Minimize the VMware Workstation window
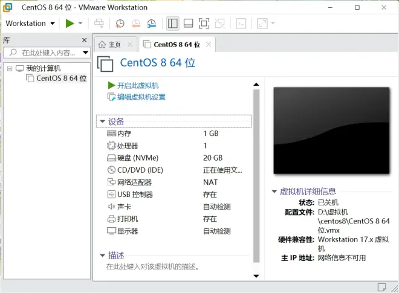 pyautogui.click(x=330, y=7)
